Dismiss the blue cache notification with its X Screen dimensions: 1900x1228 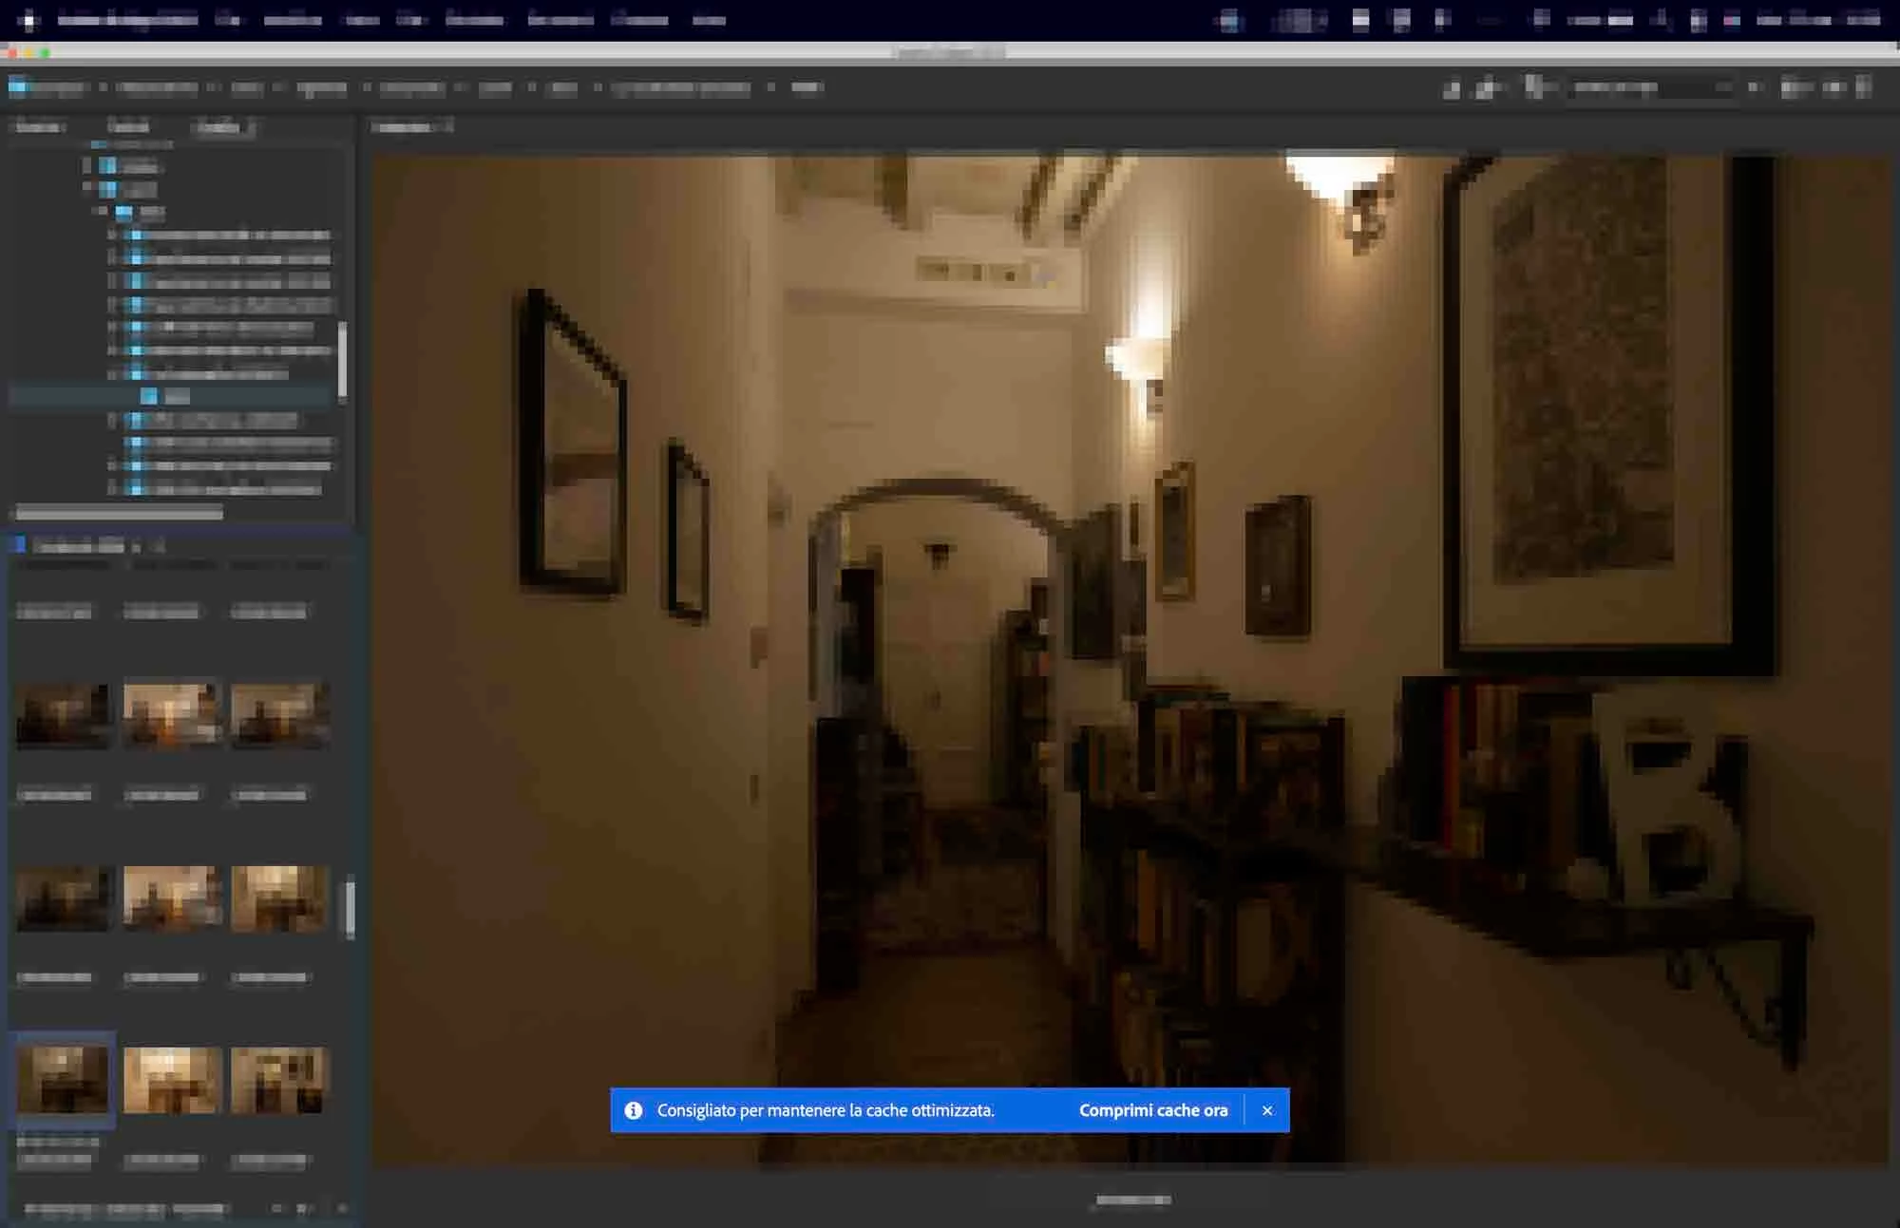[x=1266, y=1110]
